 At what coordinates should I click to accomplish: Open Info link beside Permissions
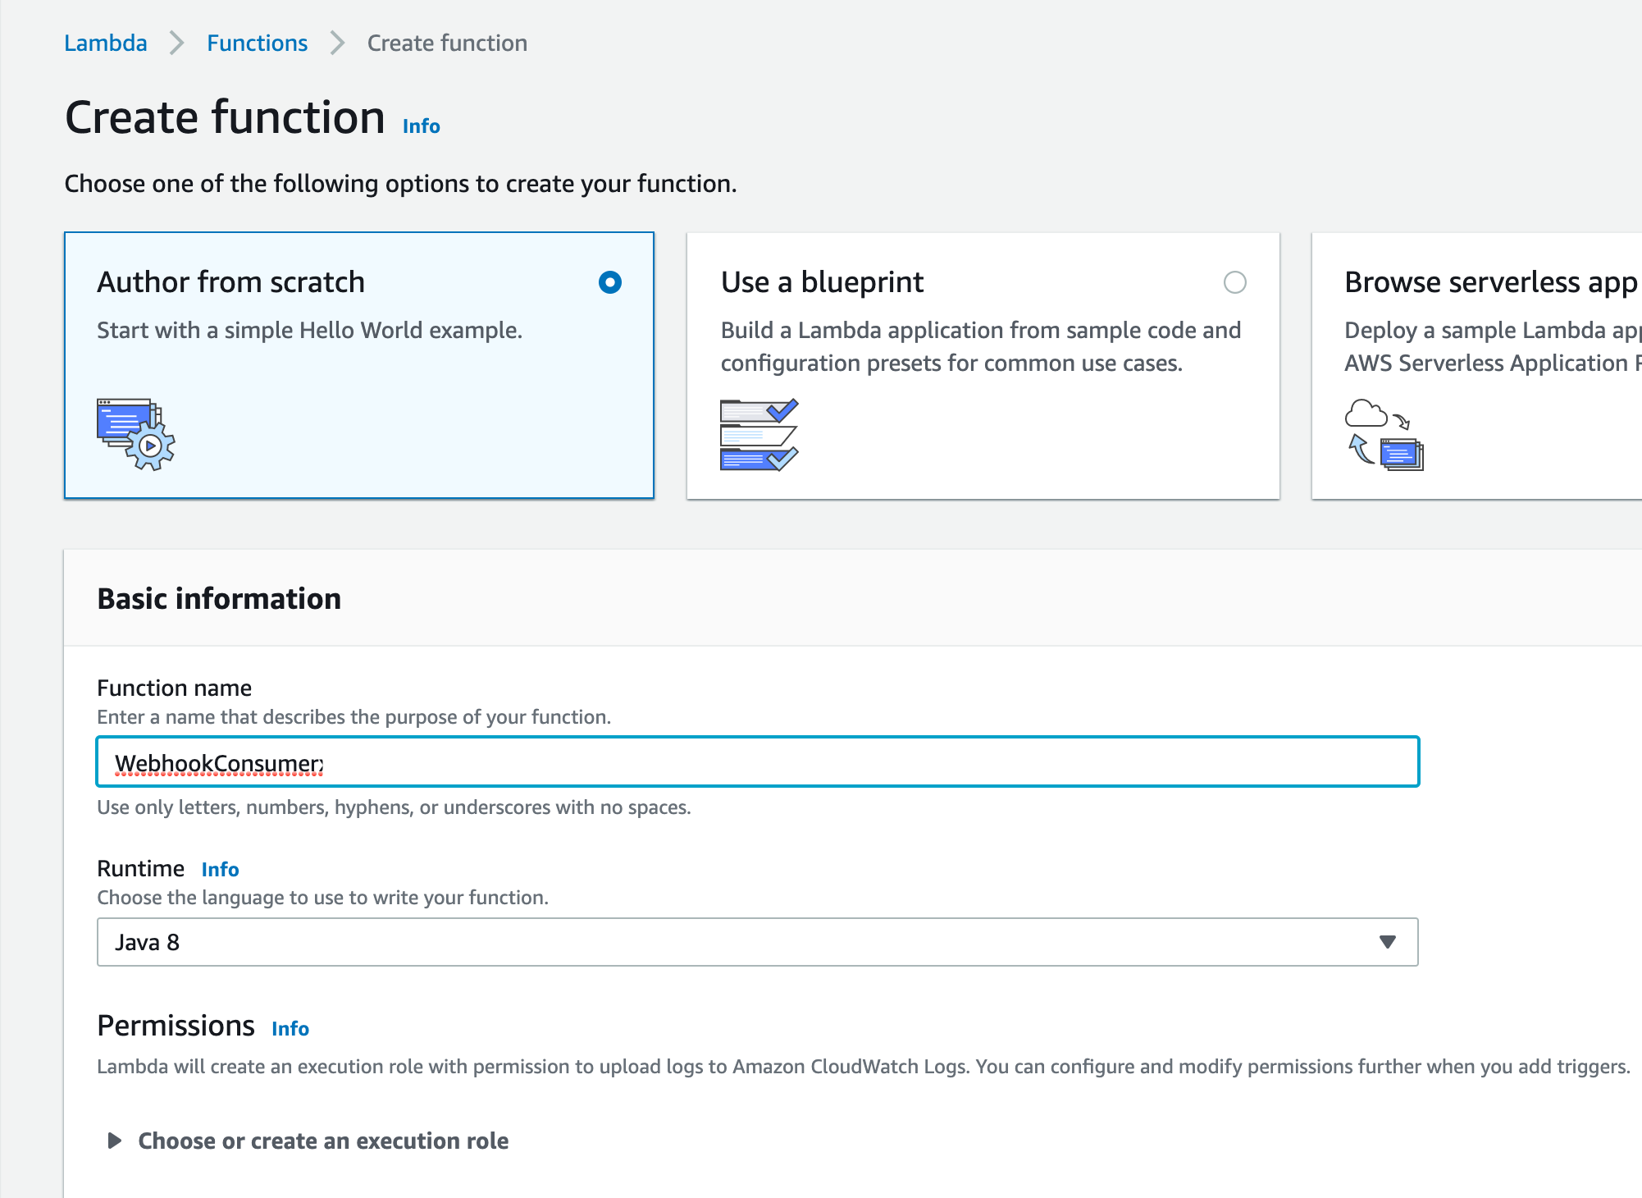tap(290, 1029)
